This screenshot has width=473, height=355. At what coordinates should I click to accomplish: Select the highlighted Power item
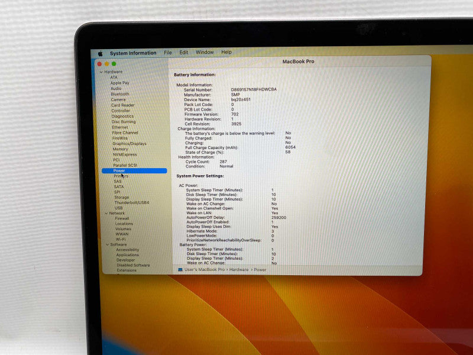pyautogui.click(x=135, y=171)
